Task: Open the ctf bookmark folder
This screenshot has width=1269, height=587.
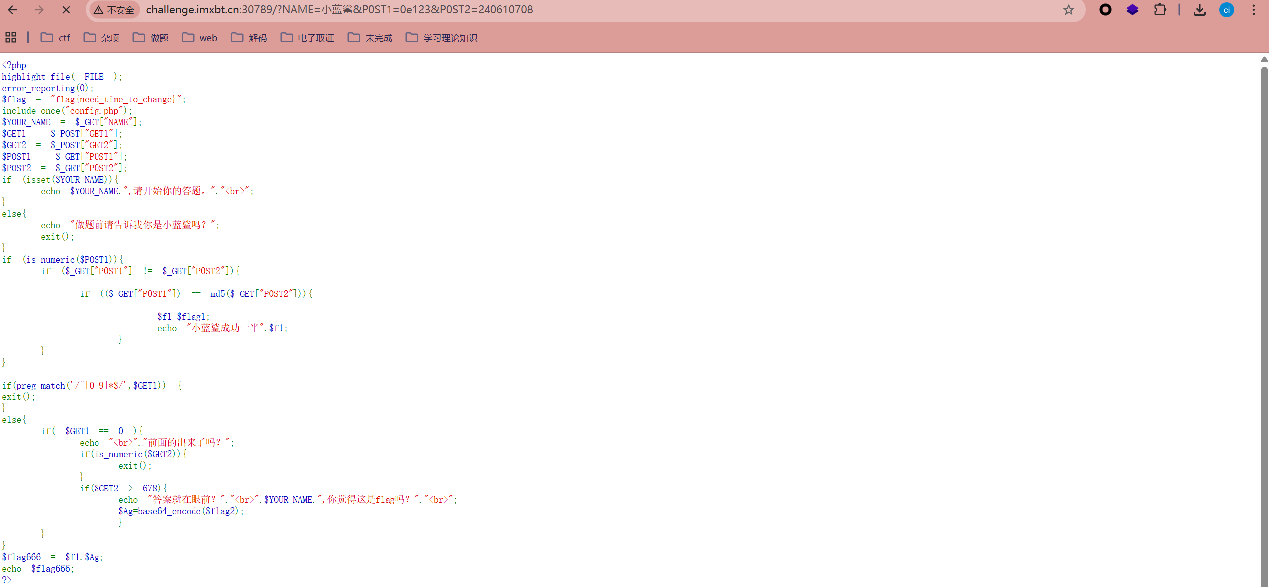Action: click(55, 38)
